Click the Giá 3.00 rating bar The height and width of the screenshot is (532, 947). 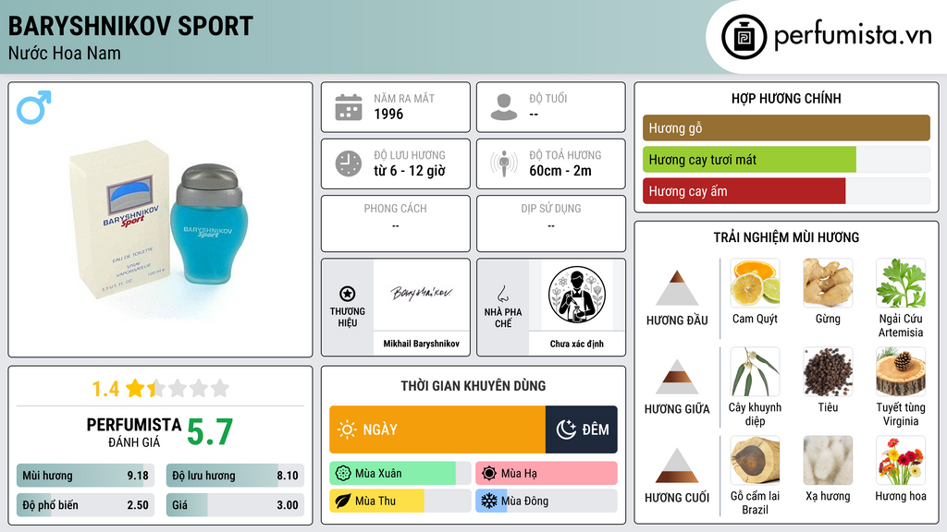pos(235,505)
